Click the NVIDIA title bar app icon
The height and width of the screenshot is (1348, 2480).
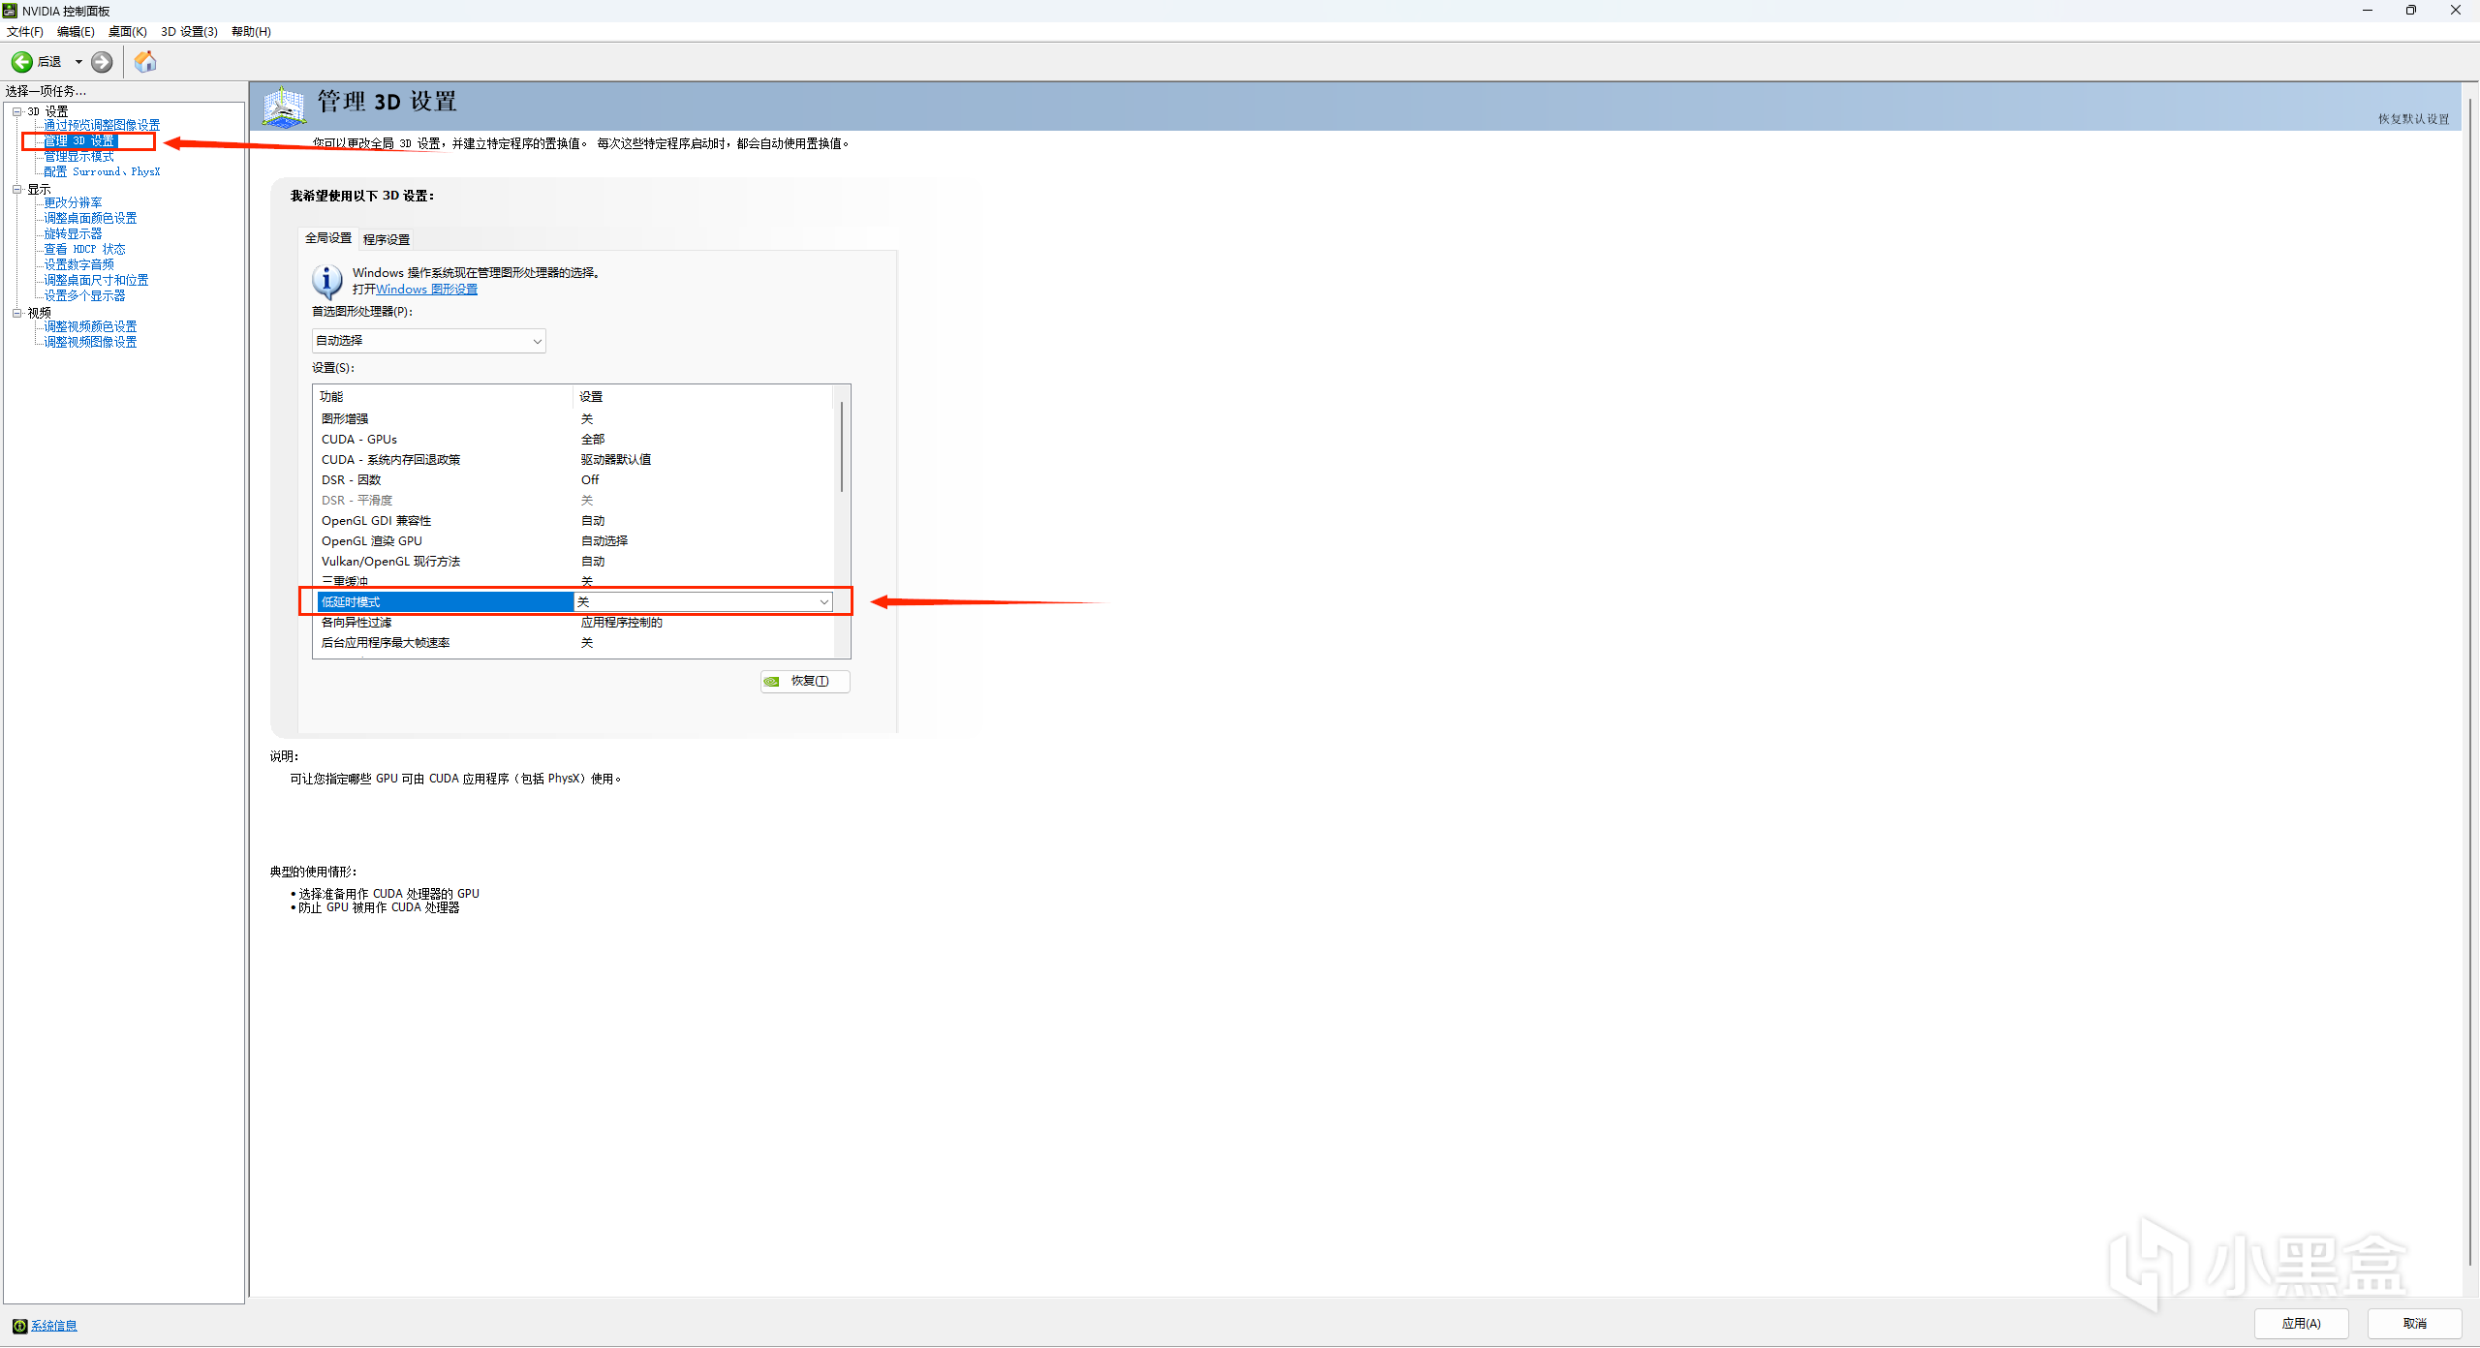click(x=10, y=11)
